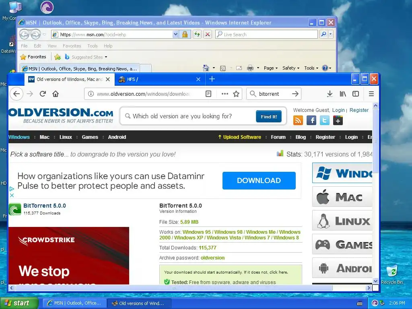412x309 pixels.
Task: Toggle reader view in Firefox address bar
Action: tap(208, 94)
